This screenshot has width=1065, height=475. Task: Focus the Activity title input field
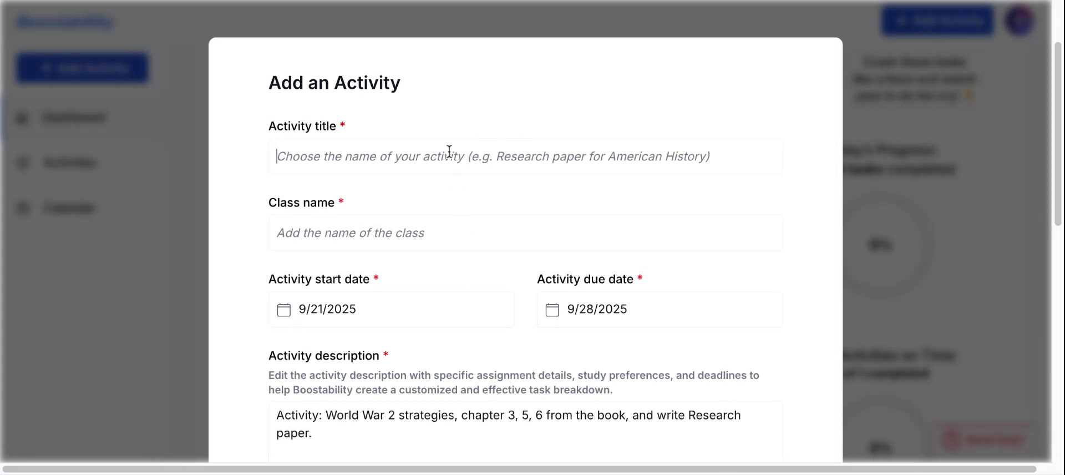coord(525,156)
